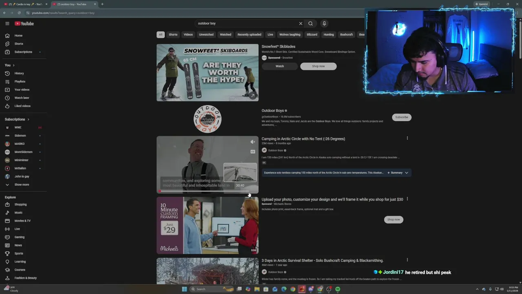Start voice search with the microphone
Screen dimensions: 522x294
[x=324, y=23]
